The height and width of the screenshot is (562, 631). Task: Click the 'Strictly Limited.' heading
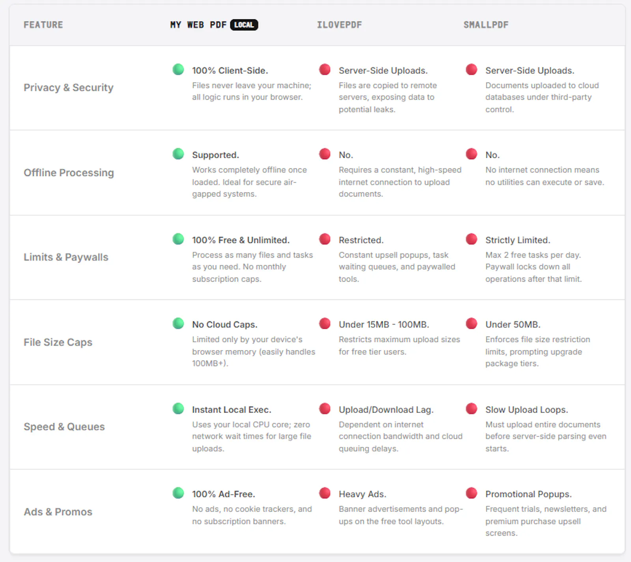coord(518,240)
